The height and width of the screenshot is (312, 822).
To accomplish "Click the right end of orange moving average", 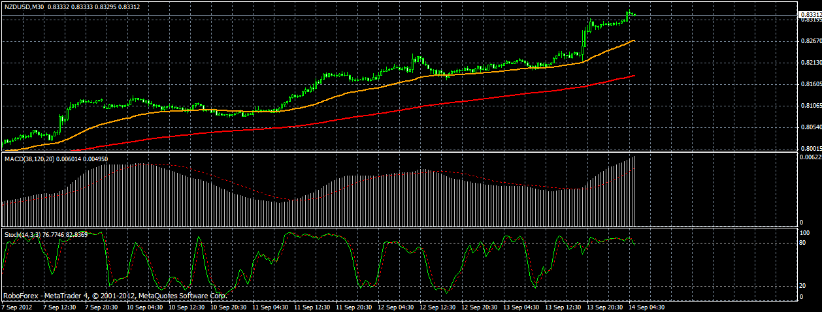I will click(x=634, y=40).
